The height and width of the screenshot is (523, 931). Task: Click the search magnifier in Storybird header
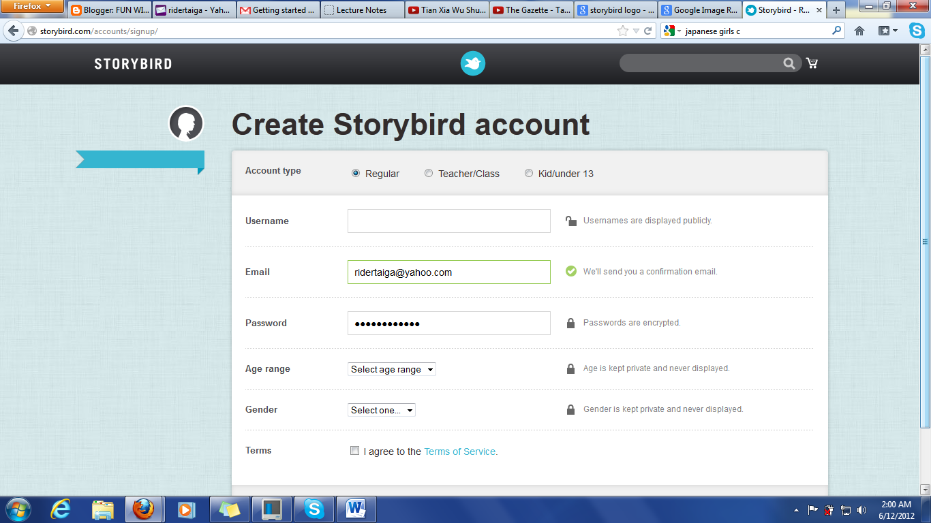[x=789, y=63]
